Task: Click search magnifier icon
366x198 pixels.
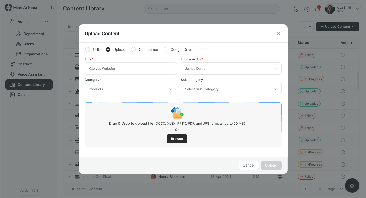Action: tap(150, 9)
